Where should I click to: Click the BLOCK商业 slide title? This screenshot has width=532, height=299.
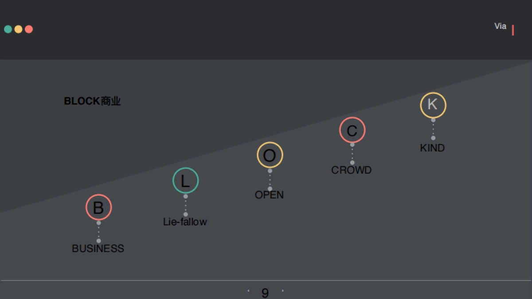click(92, 101)
